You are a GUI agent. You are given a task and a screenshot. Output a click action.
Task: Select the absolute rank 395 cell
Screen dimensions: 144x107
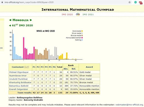point(66,89)
